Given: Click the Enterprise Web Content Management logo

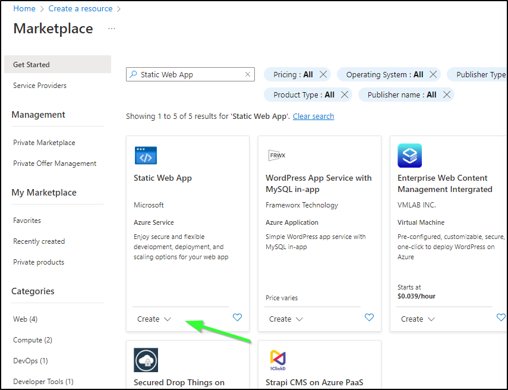Looking at the screenshot, I should coord(409,156).
